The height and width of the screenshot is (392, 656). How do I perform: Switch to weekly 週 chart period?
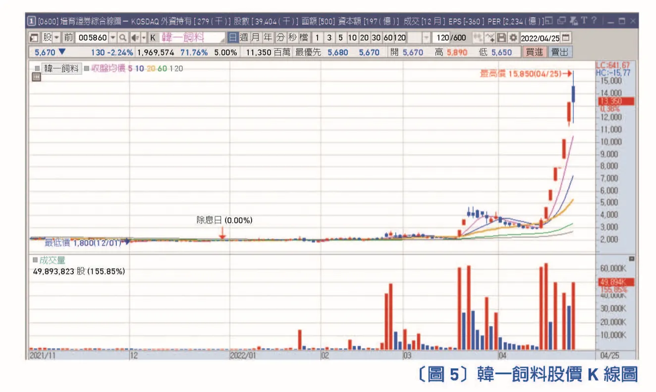244,38
